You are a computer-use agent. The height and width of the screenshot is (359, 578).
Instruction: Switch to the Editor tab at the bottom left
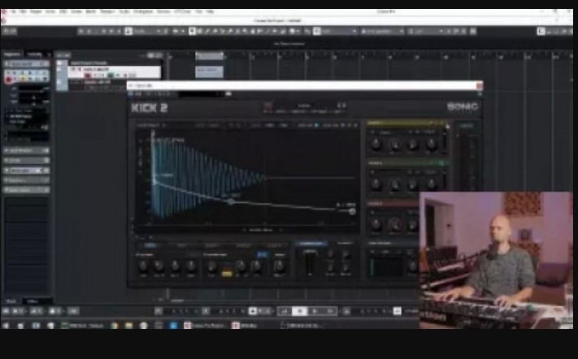click(33, 301)
